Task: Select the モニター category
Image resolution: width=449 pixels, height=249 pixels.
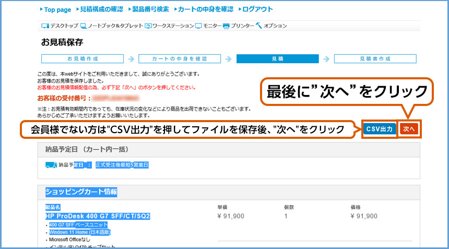Action: pos(212,26)
